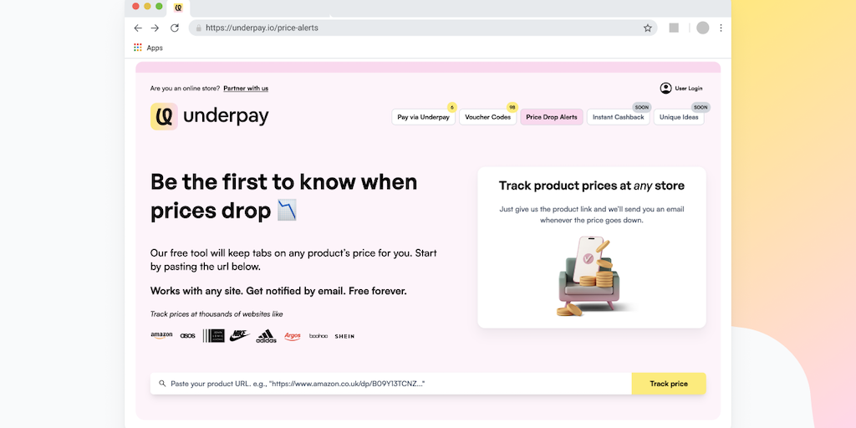Click the badge on Pay via Underpay
Image resolution: width=856 pixels, height=428 pixels.
pyautogui.click(x=452, y=107)
